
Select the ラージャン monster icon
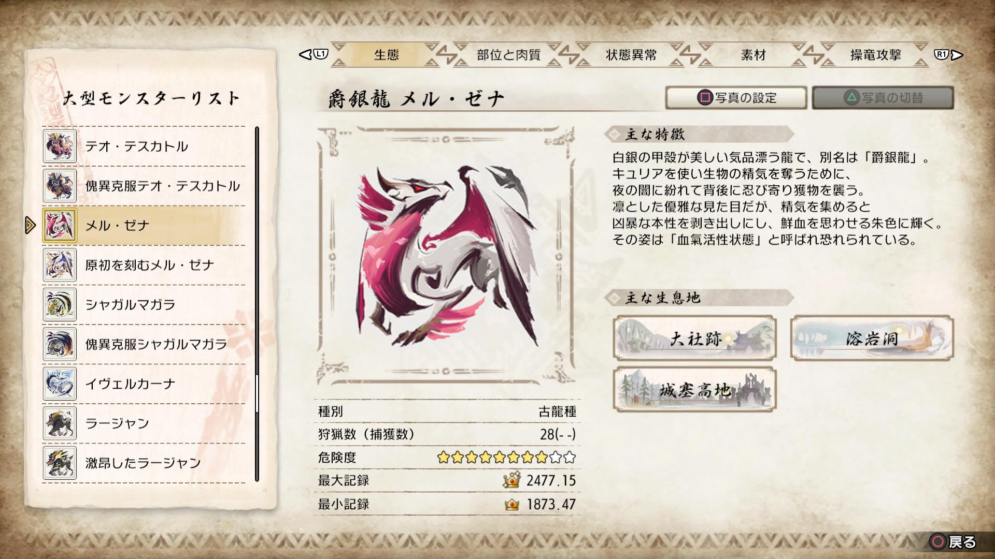(x=60, y=423)
